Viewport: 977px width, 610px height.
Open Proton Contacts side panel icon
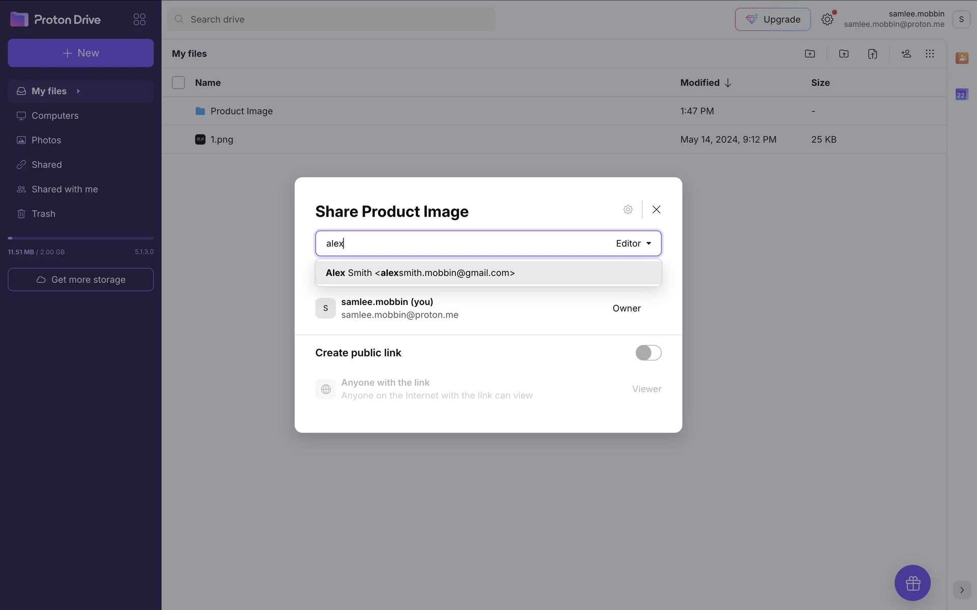pos(961,58)
